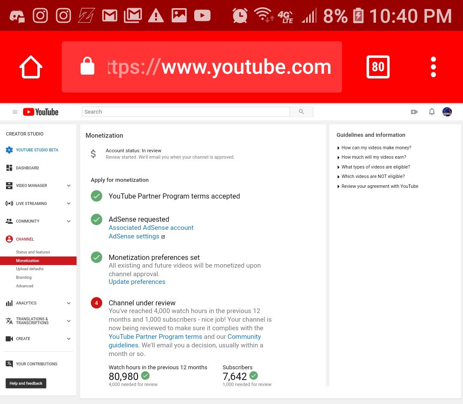The width and height of the screenshot is (463, 404).
Task: Expand the Create chevron
Action: [x=69, y=339]
